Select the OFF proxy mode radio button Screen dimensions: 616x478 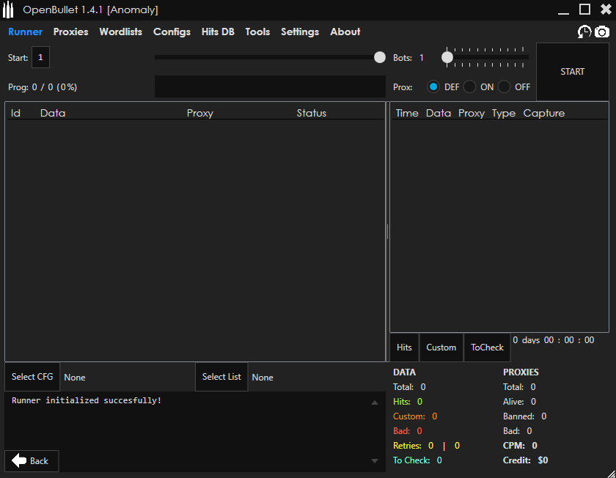point(504,87)
